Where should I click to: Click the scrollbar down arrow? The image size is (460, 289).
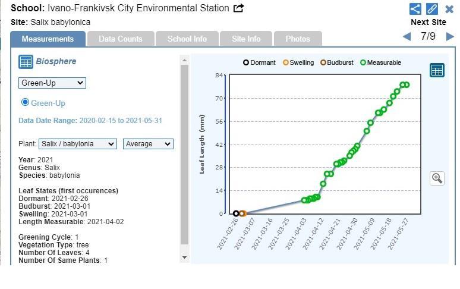pos(184,257)
